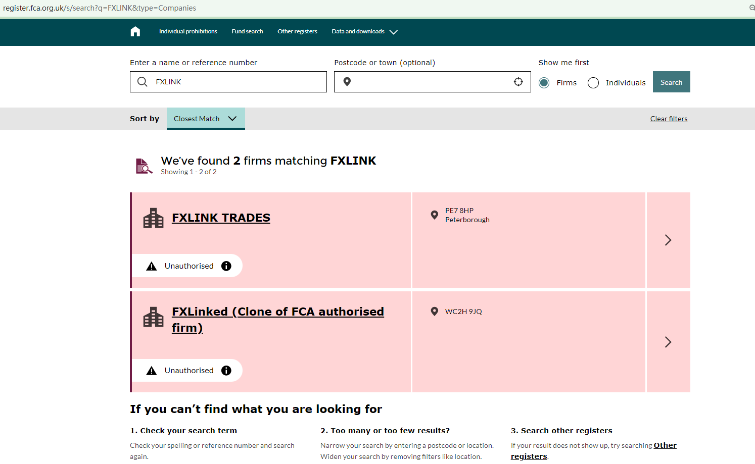Click the magnifier icon in name field
Image resolution: width=755 pixels, height=464 pixels.
143,82
